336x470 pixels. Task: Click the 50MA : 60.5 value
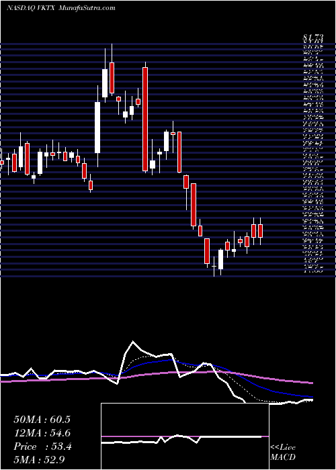coord(42,420)
